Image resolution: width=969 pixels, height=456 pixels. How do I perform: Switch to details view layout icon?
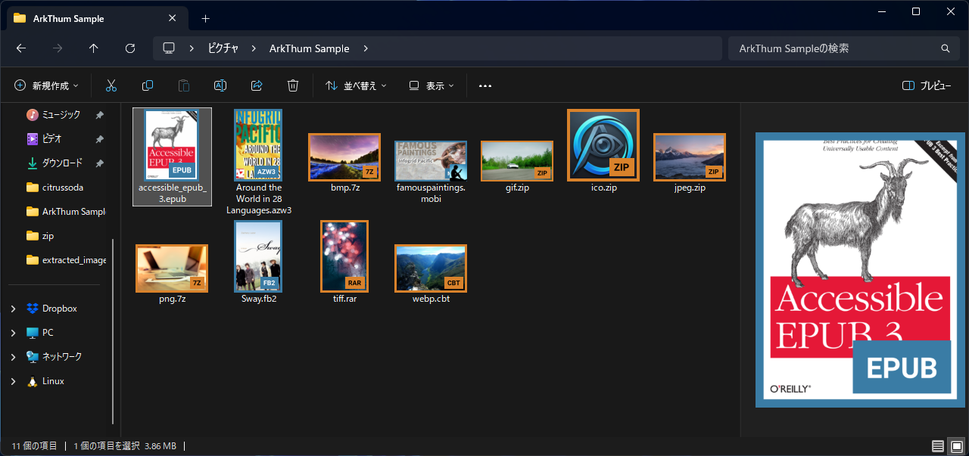[x=938, y=446]
